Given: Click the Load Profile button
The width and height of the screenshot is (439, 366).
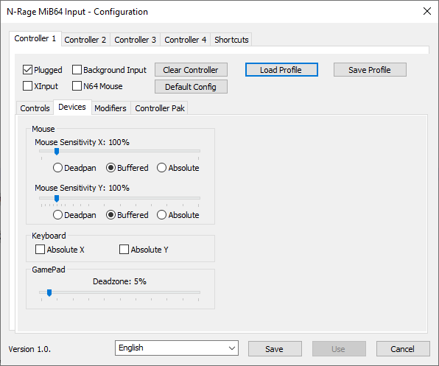Looking at the screenshot, I should point(281,70).
